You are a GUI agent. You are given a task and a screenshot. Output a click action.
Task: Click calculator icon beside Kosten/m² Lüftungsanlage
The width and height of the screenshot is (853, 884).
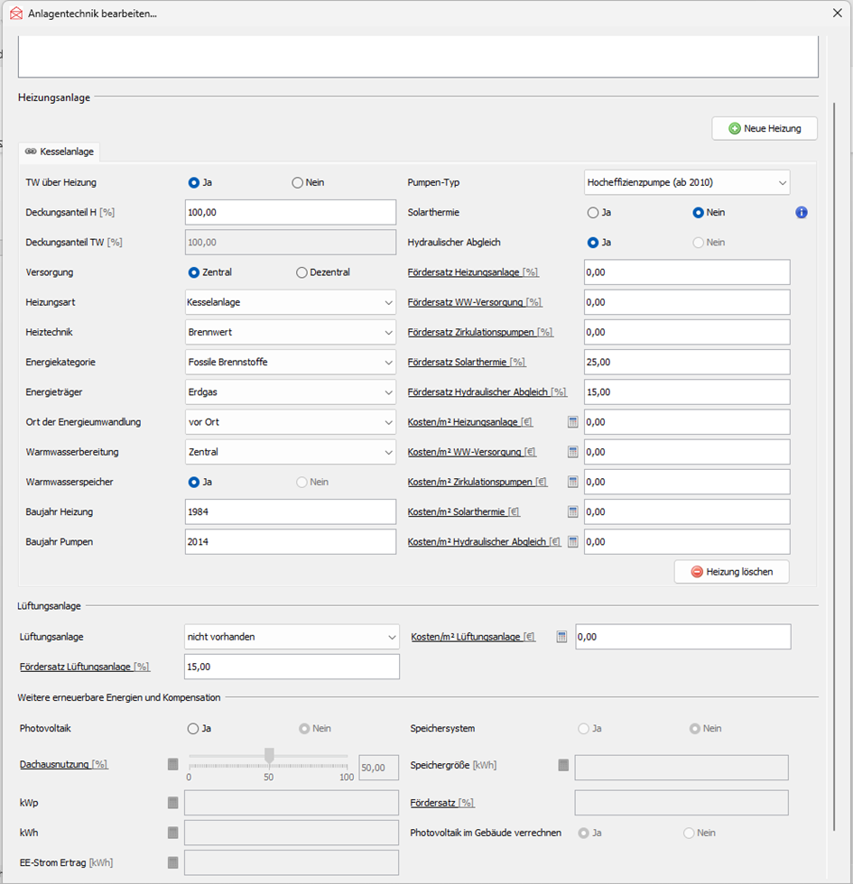tap(561, 637)
